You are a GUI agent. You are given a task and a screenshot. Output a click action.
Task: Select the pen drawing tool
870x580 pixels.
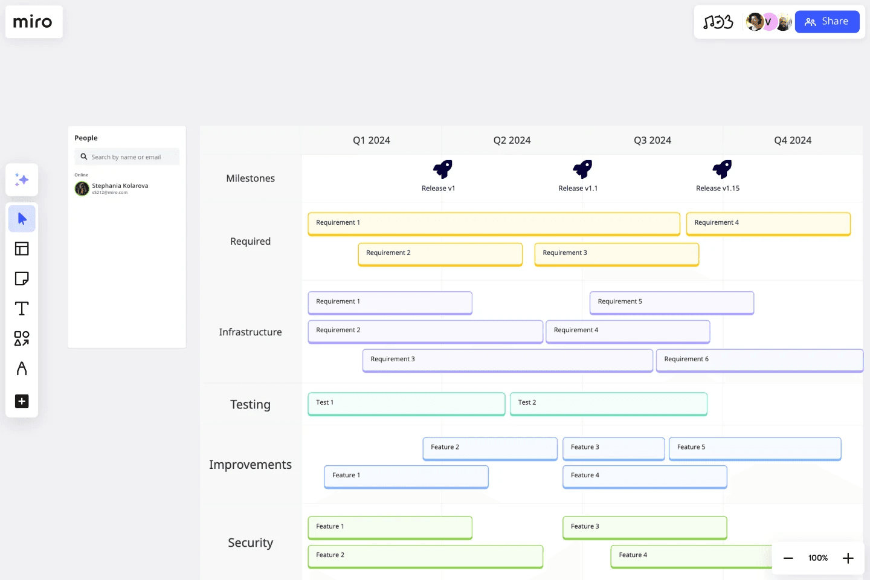22,369
